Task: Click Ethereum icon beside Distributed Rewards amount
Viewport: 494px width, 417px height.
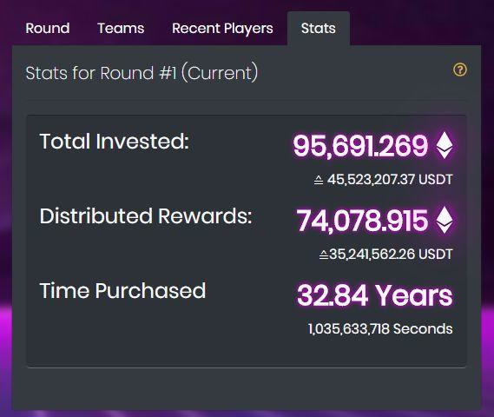Action: point(445,220)
